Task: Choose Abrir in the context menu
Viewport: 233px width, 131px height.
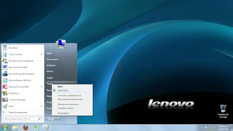Action: [x=72, y=87]
